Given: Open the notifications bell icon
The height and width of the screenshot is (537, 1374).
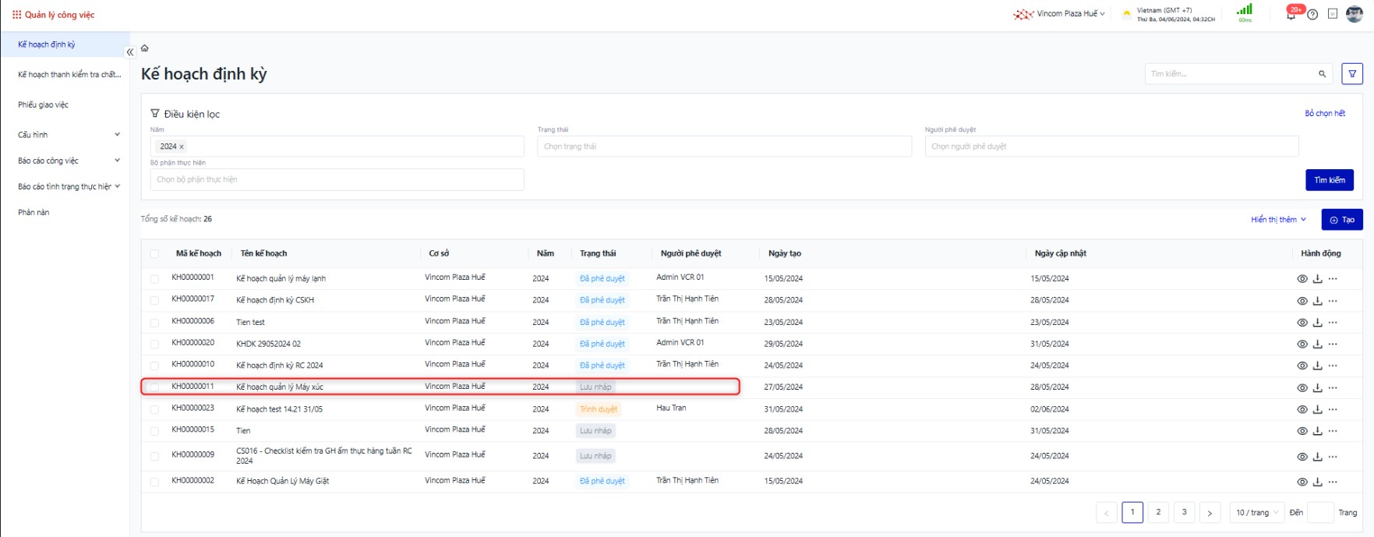Looking at the screenshot, I should [x=1291, y=15].
